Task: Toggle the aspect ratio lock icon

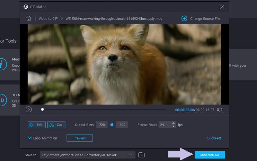Action: click(x=112, y=125)
